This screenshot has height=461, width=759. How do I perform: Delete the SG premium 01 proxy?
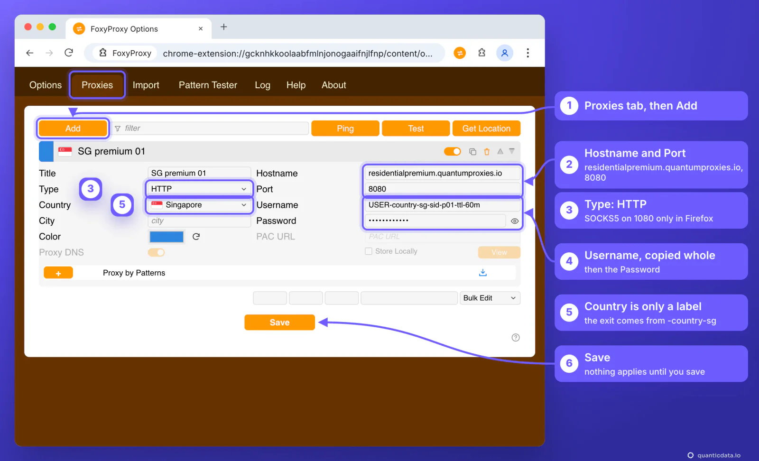[487, 152]
